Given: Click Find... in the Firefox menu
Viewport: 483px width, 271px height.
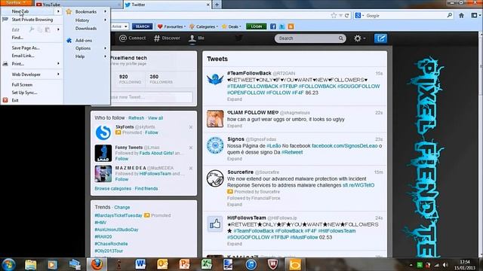Looking at the screenshot, I should [x=17, y=38].
